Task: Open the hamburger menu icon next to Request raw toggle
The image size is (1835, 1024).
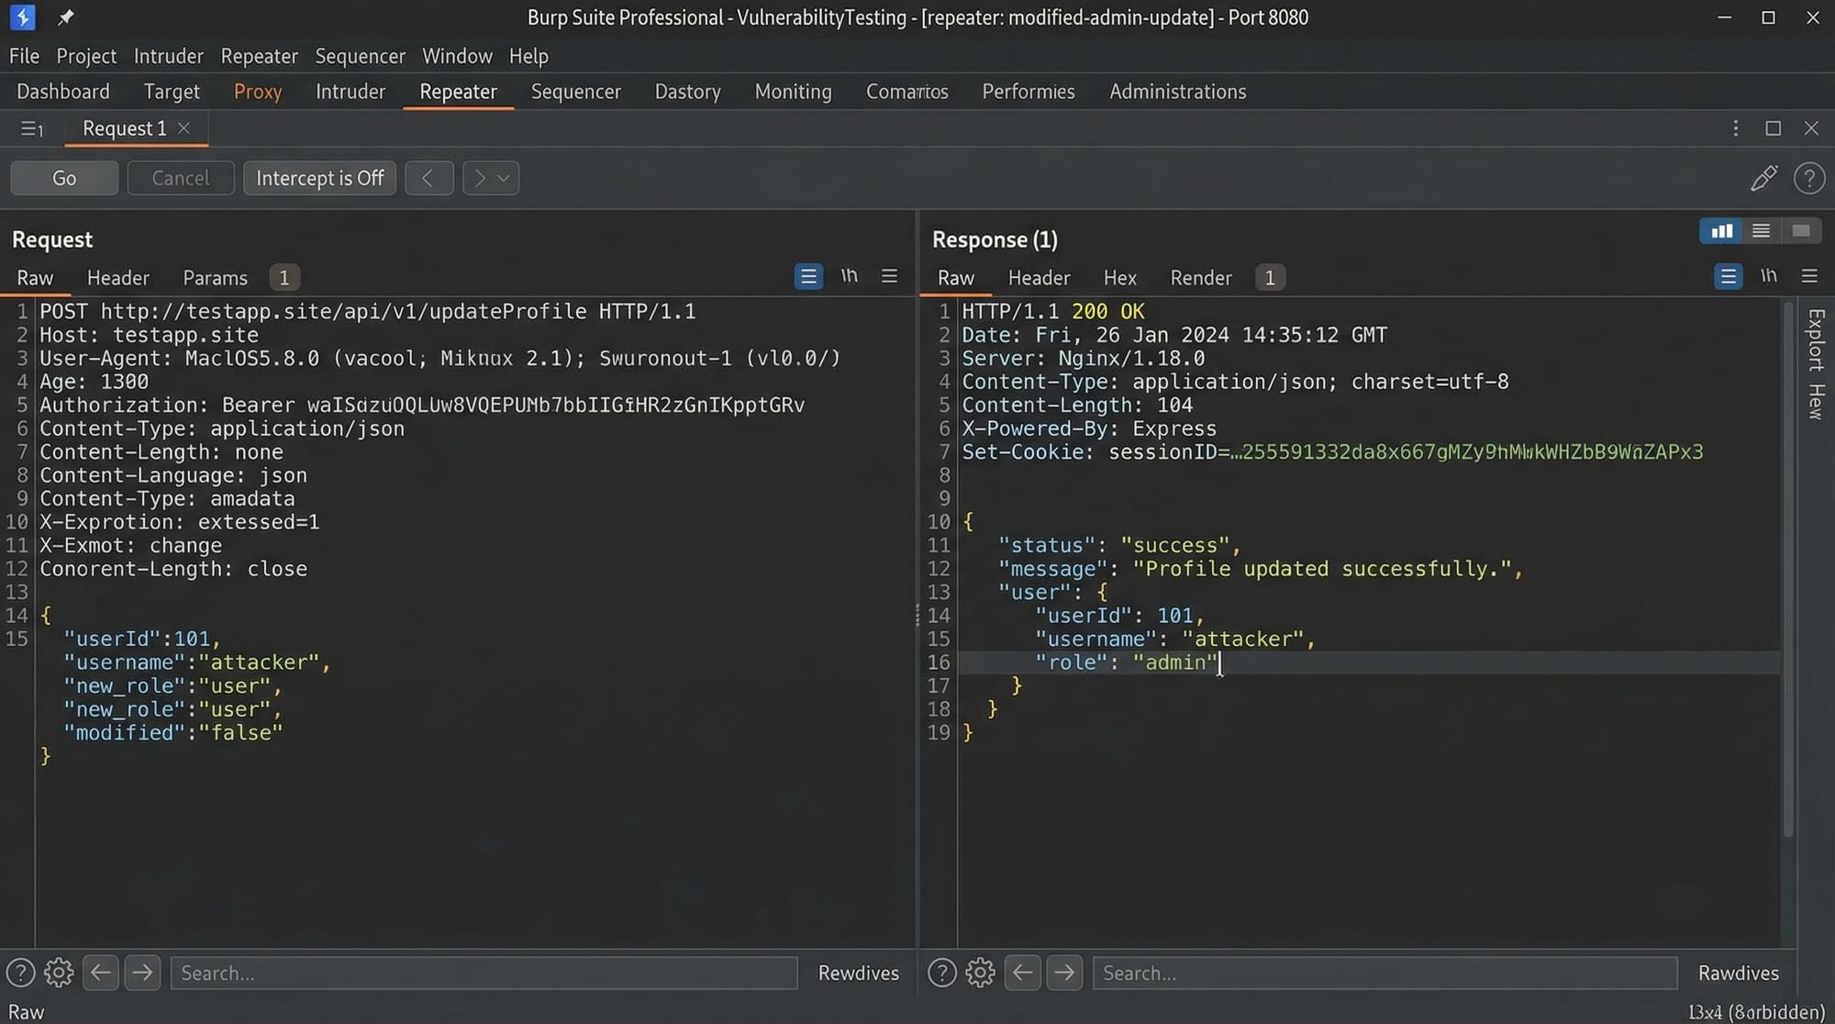Action: pyautogui.click(x=889, y=275)
